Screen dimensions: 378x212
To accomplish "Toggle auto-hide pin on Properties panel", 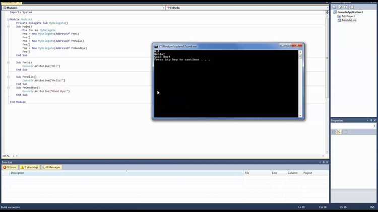I will click(x=371, y=120).
